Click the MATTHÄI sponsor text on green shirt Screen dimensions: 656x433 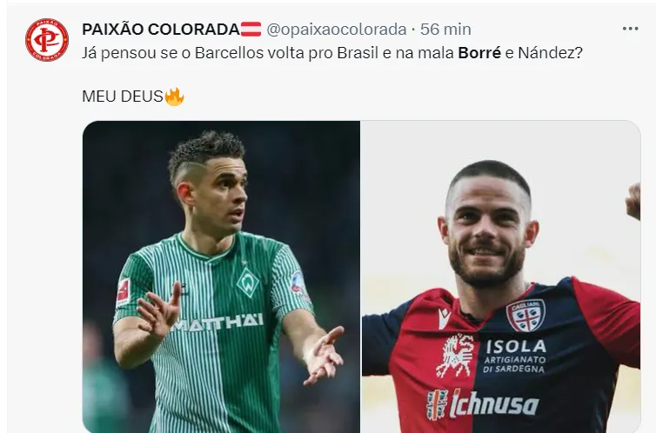click(218, 323)
